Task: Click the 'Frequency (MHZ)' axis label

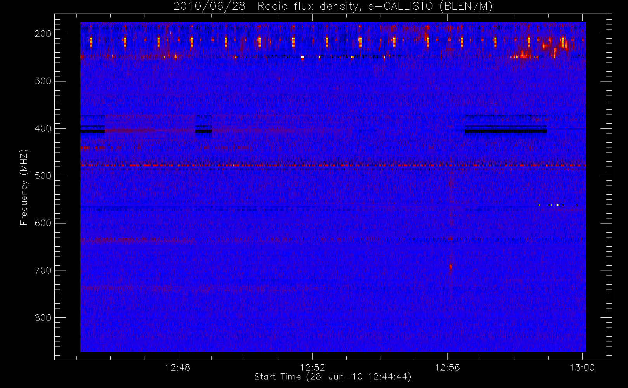Action: (x=24, y=187)
